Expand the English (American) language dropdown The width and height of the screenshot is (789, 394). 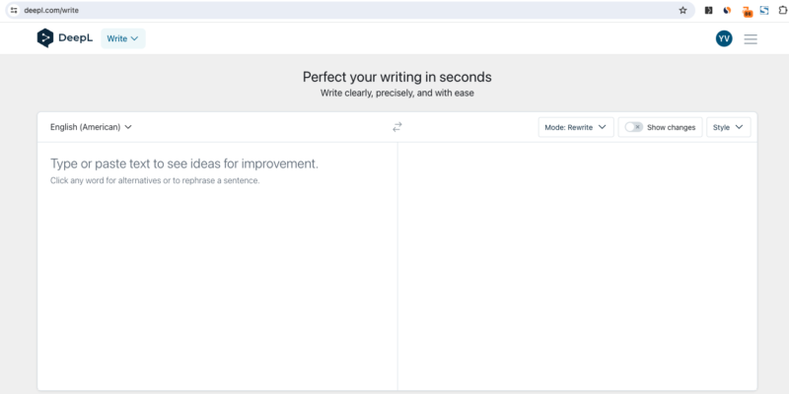pyautogui.click(x=91, y=127)
